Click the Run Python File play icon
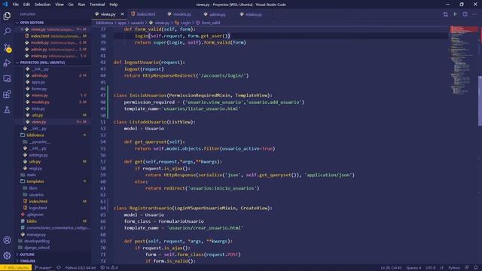This screenshot has height=271, width=482. tap(455, 14)
